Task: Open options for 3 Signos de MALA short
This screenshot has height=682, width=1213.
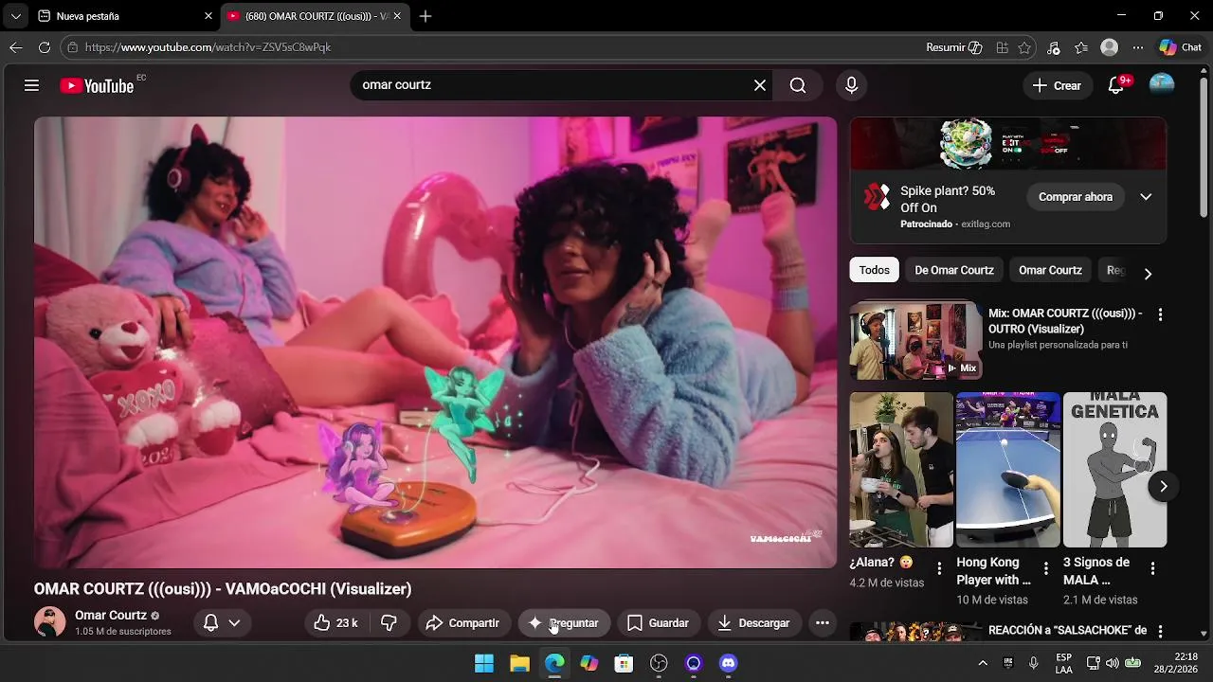Action: 1152,568
